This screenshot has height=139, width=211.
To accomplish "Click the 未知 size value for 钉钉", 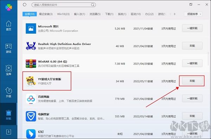I will coord(120,134).
